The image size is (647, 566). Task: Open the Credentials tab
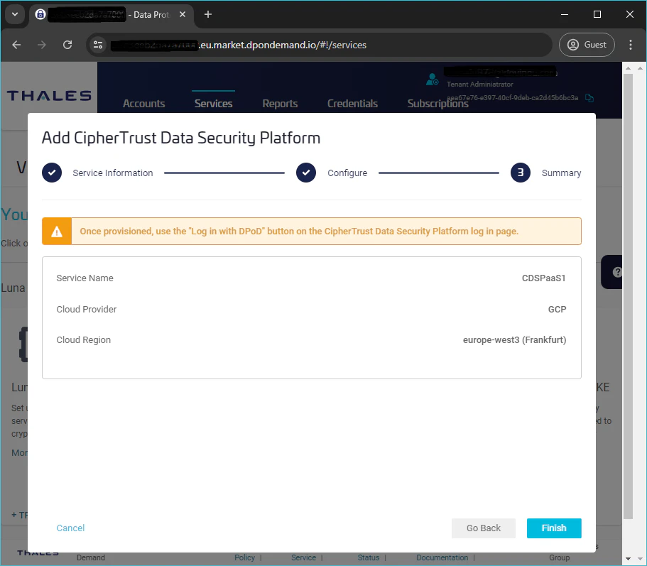352,104
